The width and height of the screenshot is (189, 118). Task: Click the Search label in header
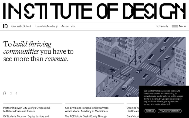click(164, 26)
